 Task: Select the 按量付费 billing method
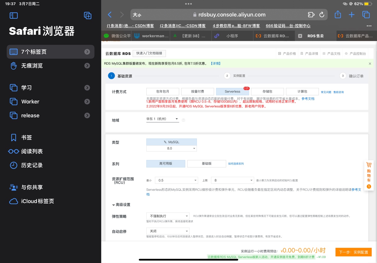coord(198,91)
